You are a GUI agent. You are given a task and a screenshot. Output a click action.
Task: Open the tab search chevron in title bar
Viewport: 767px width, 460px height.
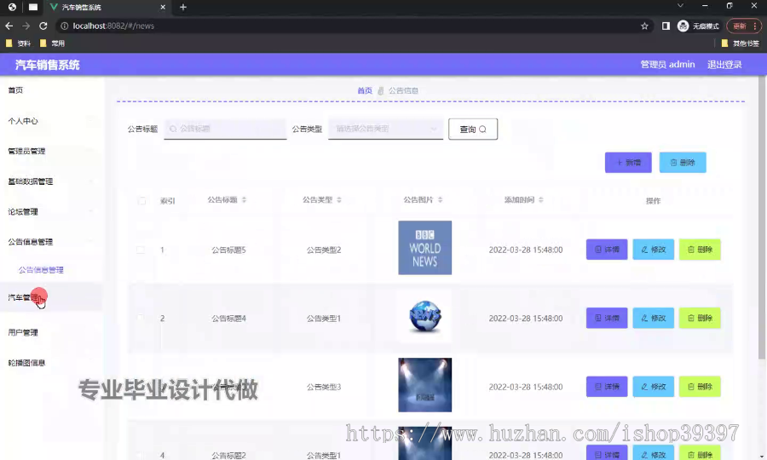point(680,6)
